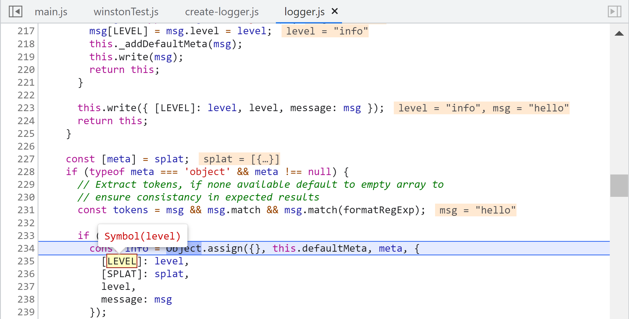
Task: Click the splat inline value preview
Action: pos(239,159)
